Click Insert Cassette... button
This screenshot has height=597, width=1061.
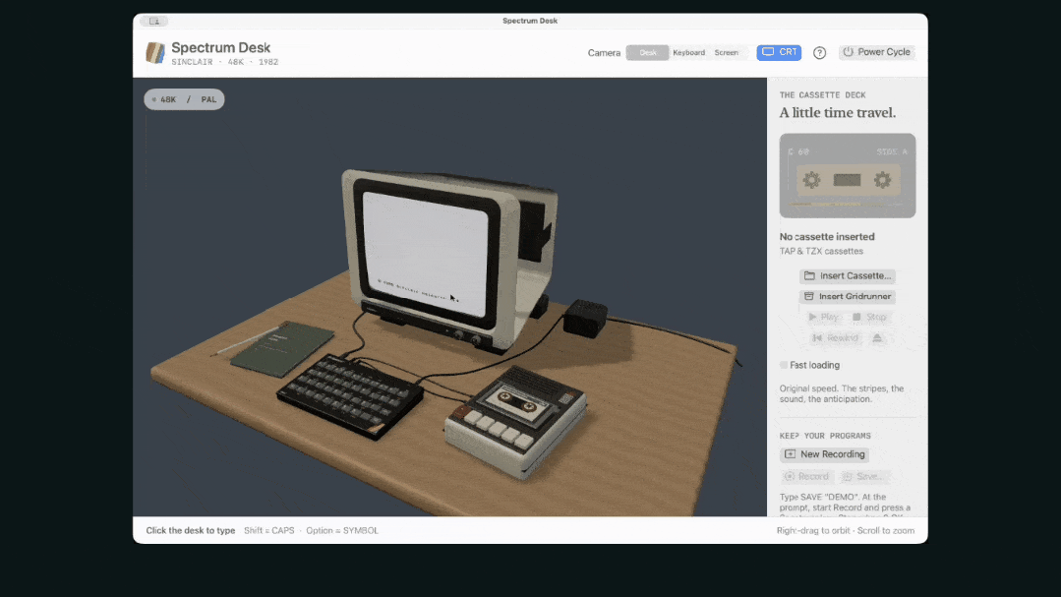coord(848,276)
